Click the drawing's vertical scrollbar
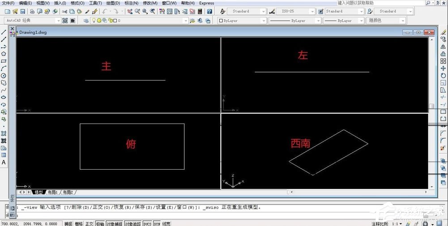The height and width of the screenshot is (226, 448). 432,113
